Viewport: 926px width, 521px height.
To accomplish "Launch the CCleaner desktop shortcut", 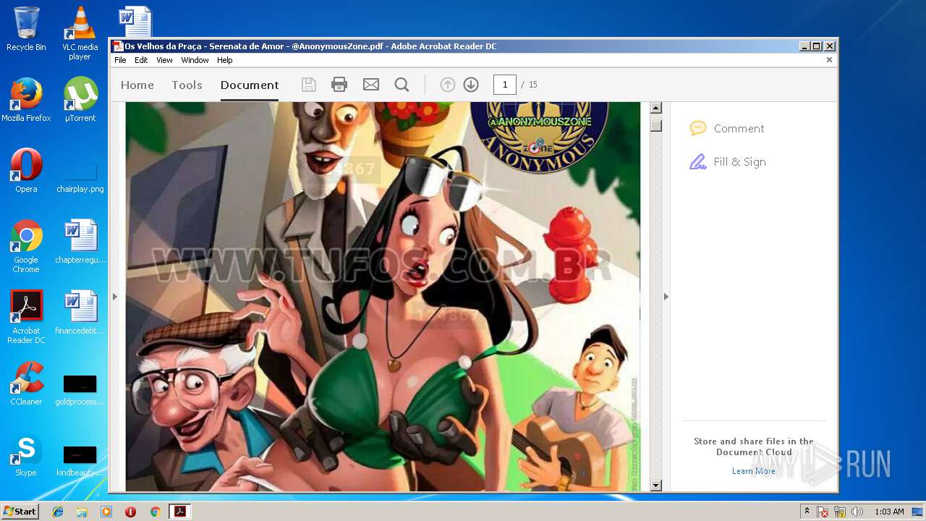I will [x=26, y=384].
